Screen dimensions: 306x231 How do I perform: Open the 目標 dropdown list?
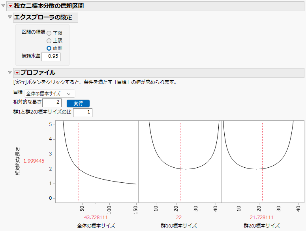point(50,94)
